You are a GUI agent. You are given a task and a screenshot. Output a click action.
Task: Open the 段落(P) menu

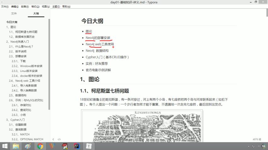click(25, 7)
